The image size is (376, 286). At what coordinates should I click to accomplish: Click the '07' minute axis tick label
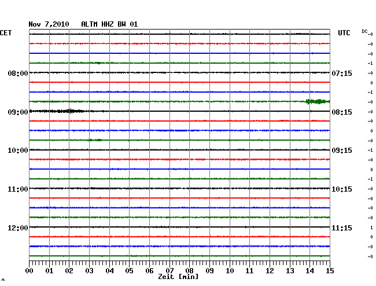169,271
